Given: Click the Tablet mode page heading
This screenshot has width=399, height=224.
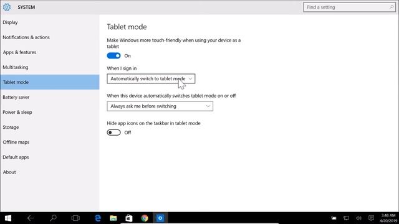Looking at the screenshot, I should 127,27.
